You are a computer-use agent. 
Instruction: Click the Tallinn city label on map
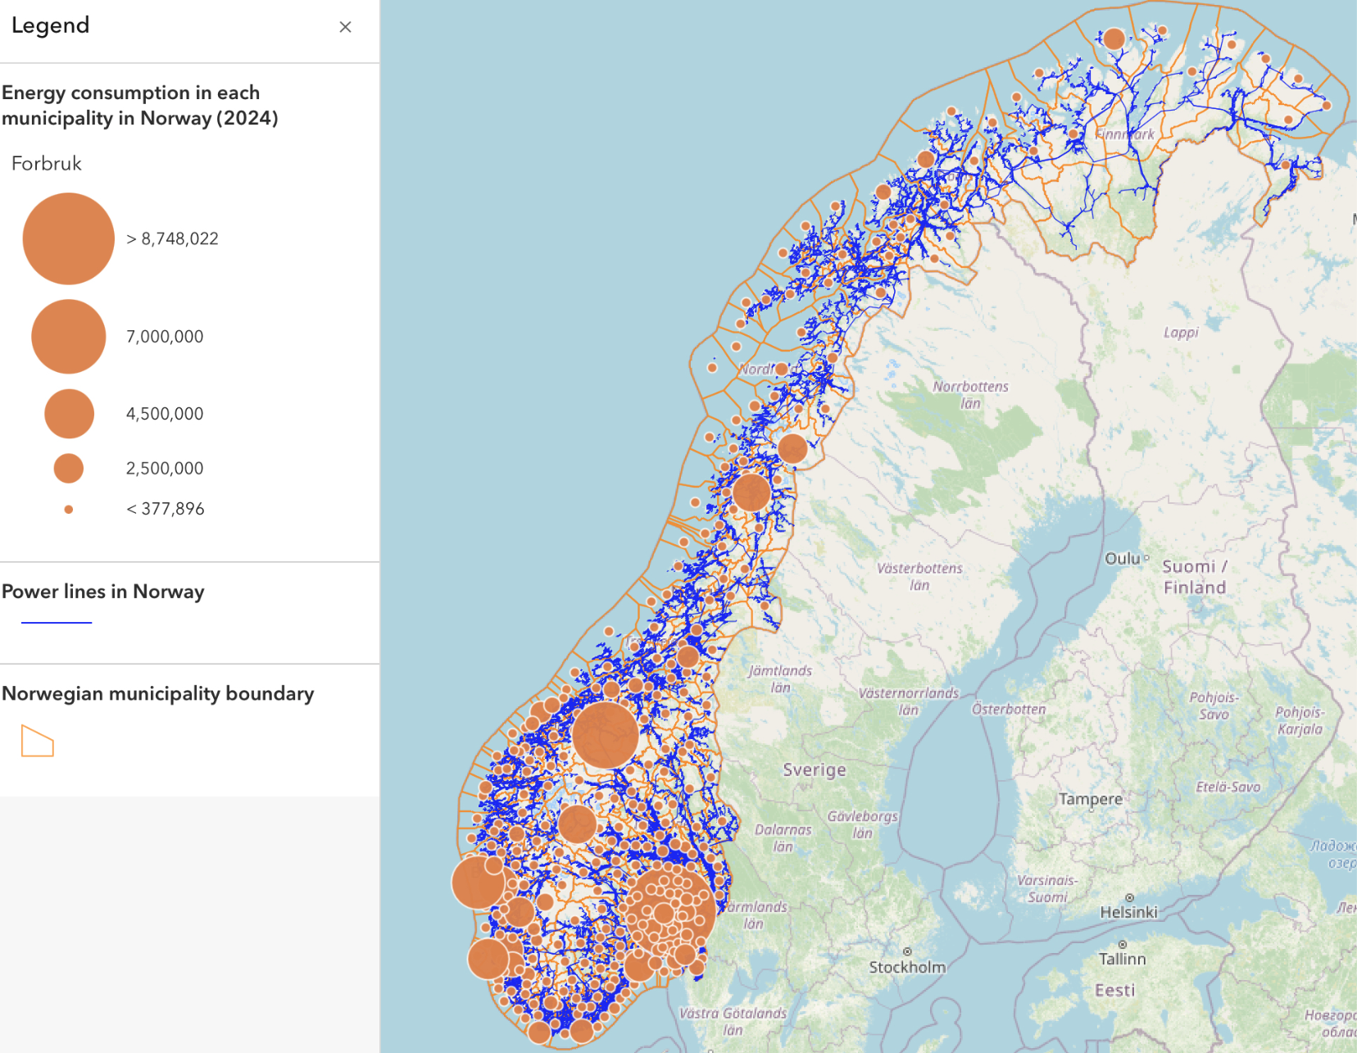1122,959
